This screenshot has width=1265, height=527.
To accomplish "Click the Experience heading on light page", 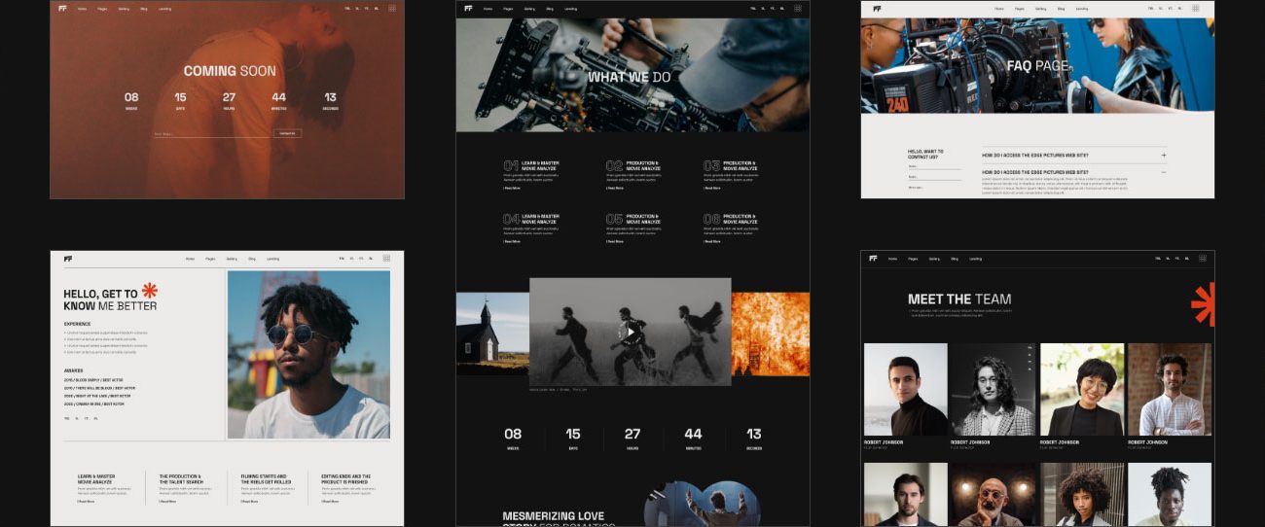I will pos(78,324).
